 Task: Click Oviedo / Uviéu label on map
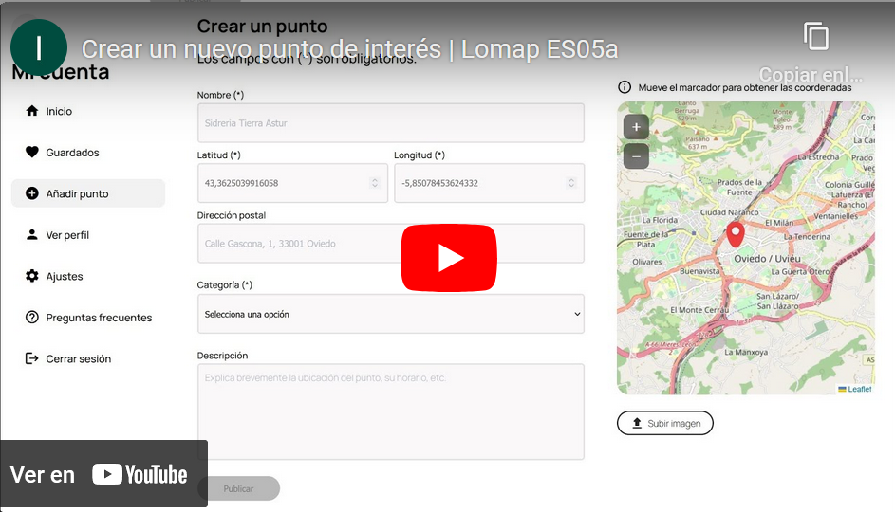pos(767,258)
